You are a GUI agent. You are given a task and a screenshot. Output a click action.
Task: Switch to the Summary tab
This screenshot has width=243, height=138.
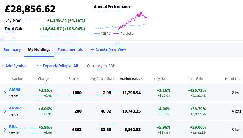coord(12,50)
